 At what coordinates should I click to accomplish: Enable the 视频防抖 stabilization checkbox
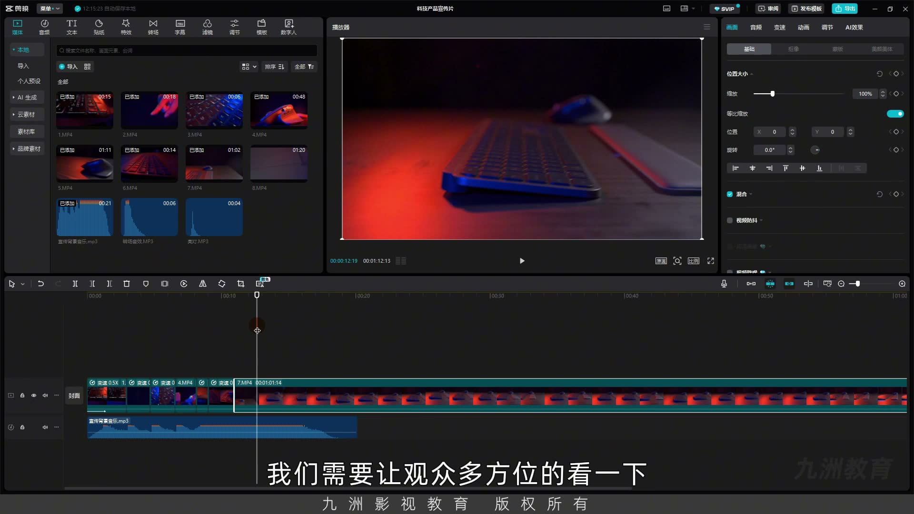(x=730, y=220)
